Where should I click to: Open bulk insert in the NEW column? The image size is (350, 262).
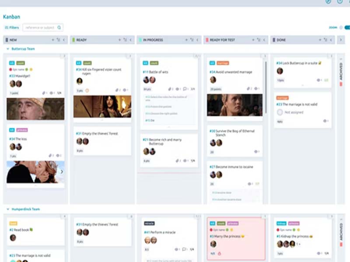point(59,40)
